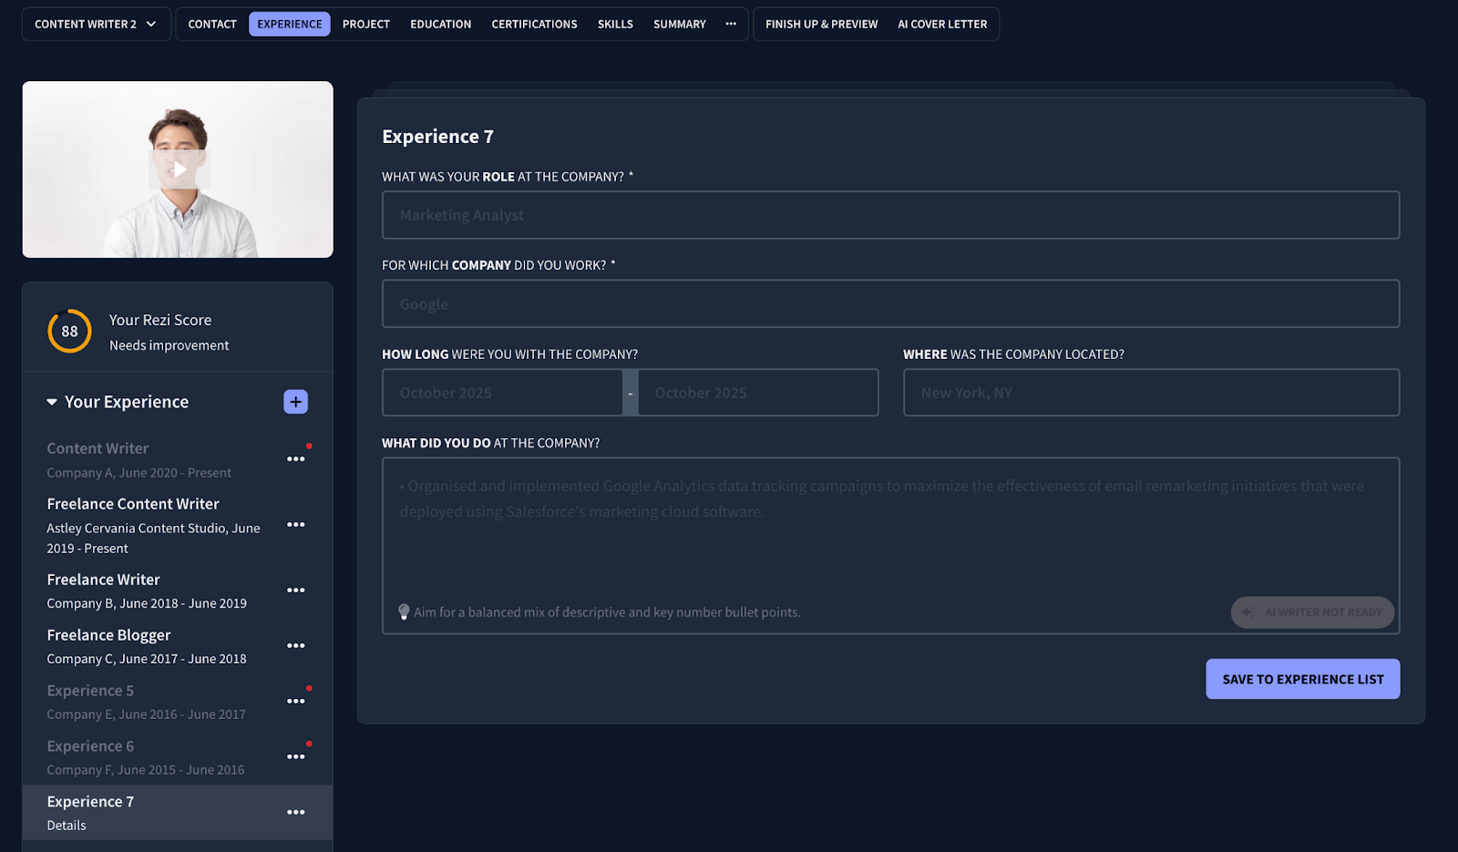Screen dimensions: 1458x852
Task: Switch to the Certifications tab
Action: 534,24
